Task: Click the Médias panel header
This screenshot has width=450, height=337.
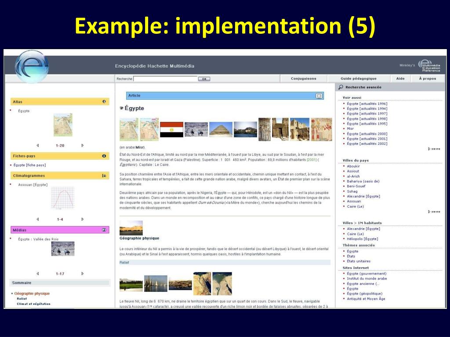Action: coord(60,230)
